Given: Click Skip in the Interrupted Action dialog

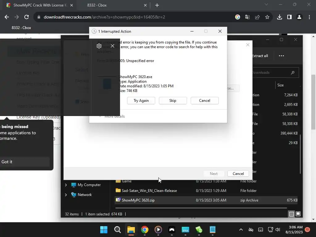Looking at the screenshot, I should [x=173, y=101].
